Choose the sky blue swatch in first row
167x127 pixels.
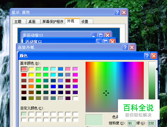60,69
